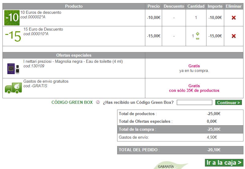The height and width of the screenshot is (169, 245).
Task: Open I nettari preziosi Magnolia negra title
Action: [x=73, y=62]
